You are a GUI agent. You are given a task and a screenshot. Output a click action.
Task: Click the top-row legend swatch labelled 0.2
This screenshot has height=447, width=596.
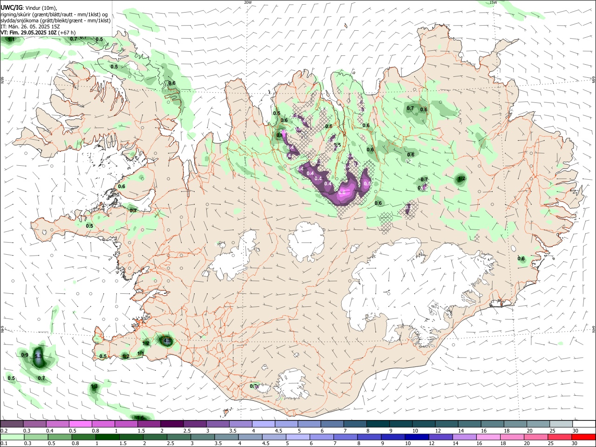12,424
